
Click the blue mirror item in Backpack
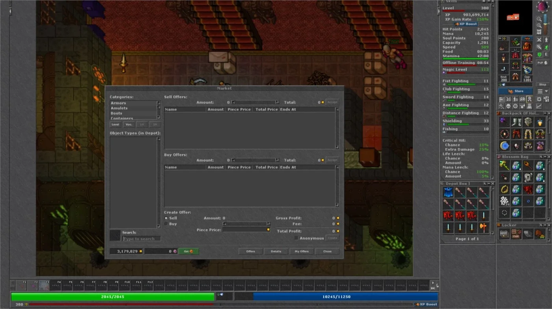[504, 146]
